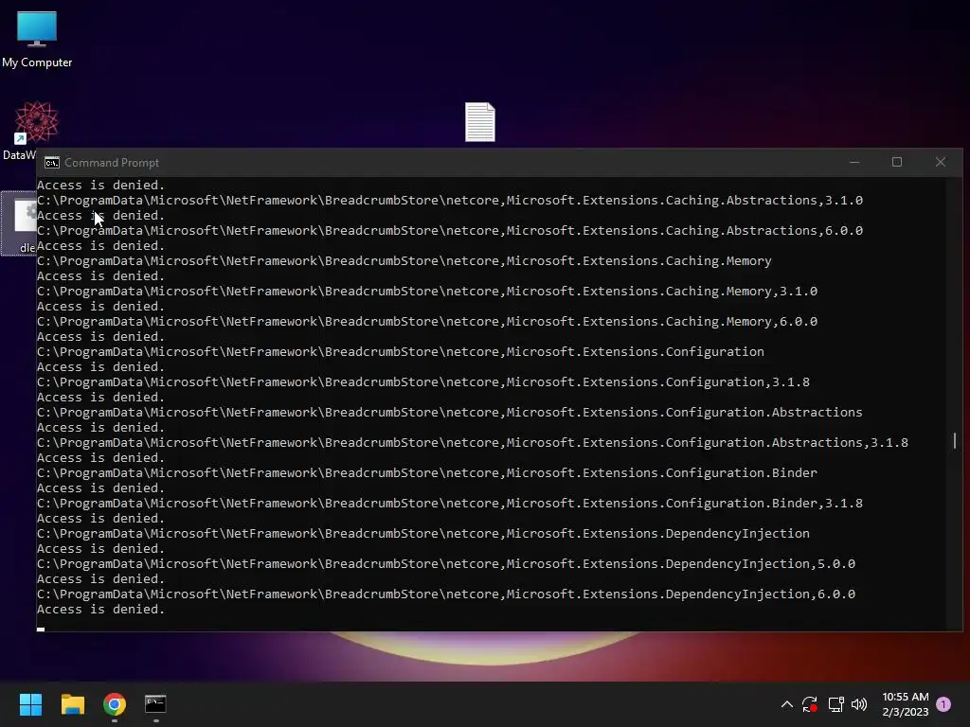Click the line ending DependencyInjection,6.0.0
This screenshot has width=970, height=727.
446,594
